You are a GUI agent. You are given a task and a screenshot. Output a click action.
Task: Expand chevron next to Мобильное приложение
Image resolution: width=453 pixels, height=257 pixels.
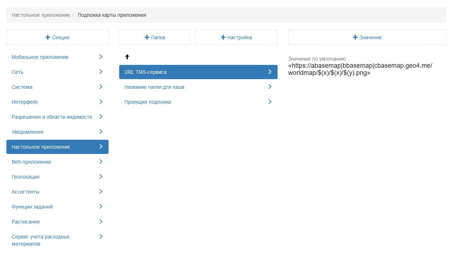(x=101, y=57)
